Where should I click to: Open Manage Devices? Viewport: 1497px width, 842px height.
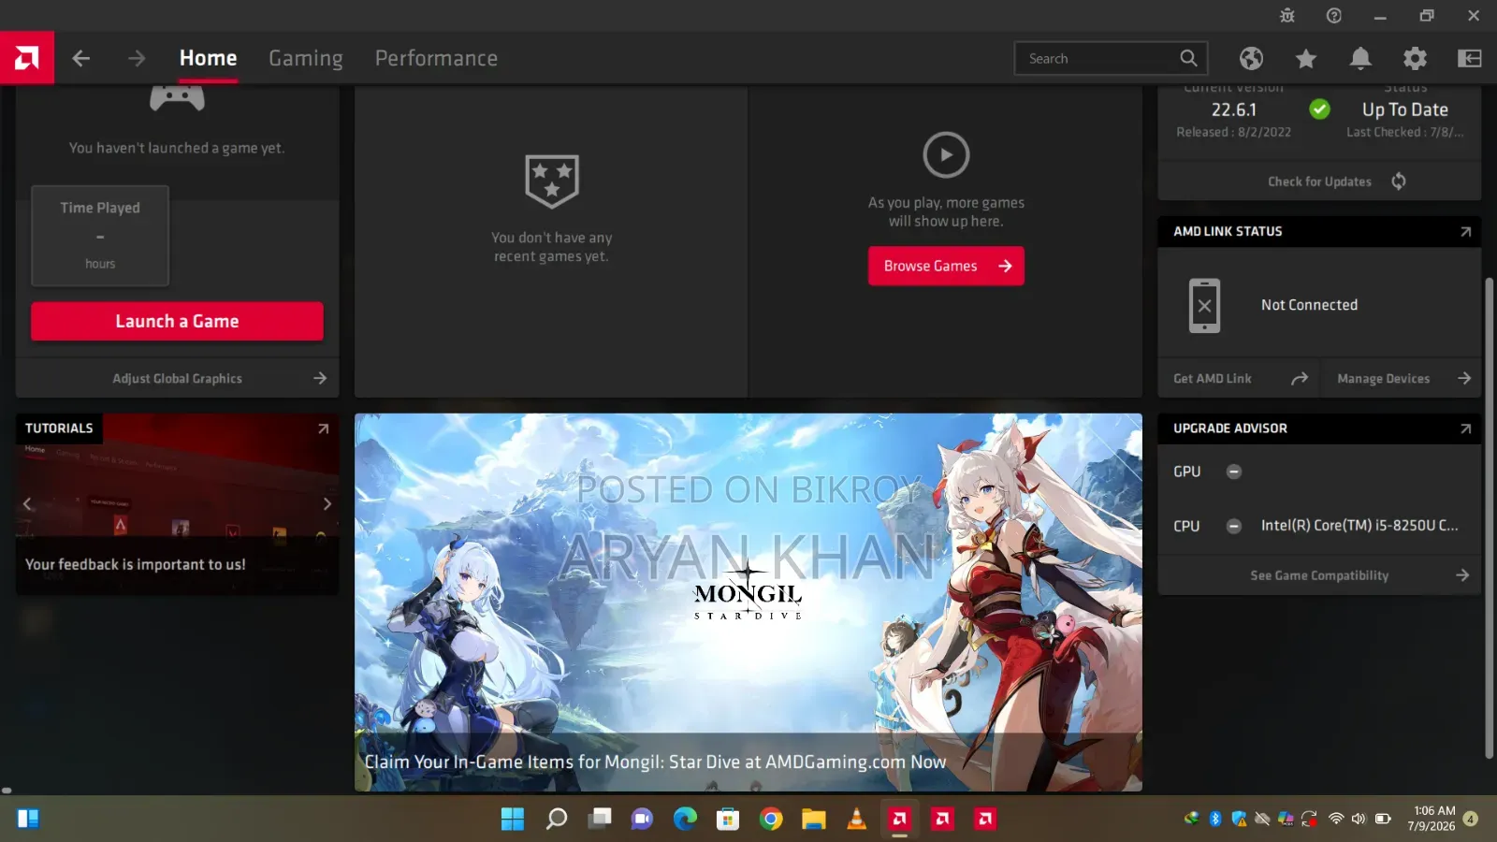pyautogui.click(x=1402, y=378)
